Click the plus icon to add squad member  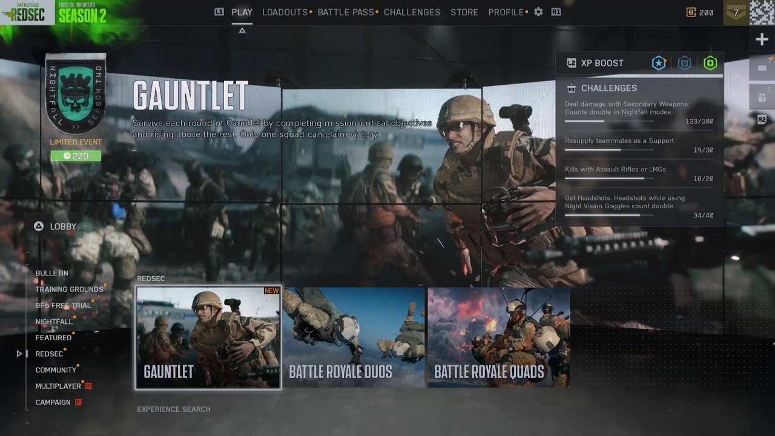pyautogui.click(x=762, y=40)
